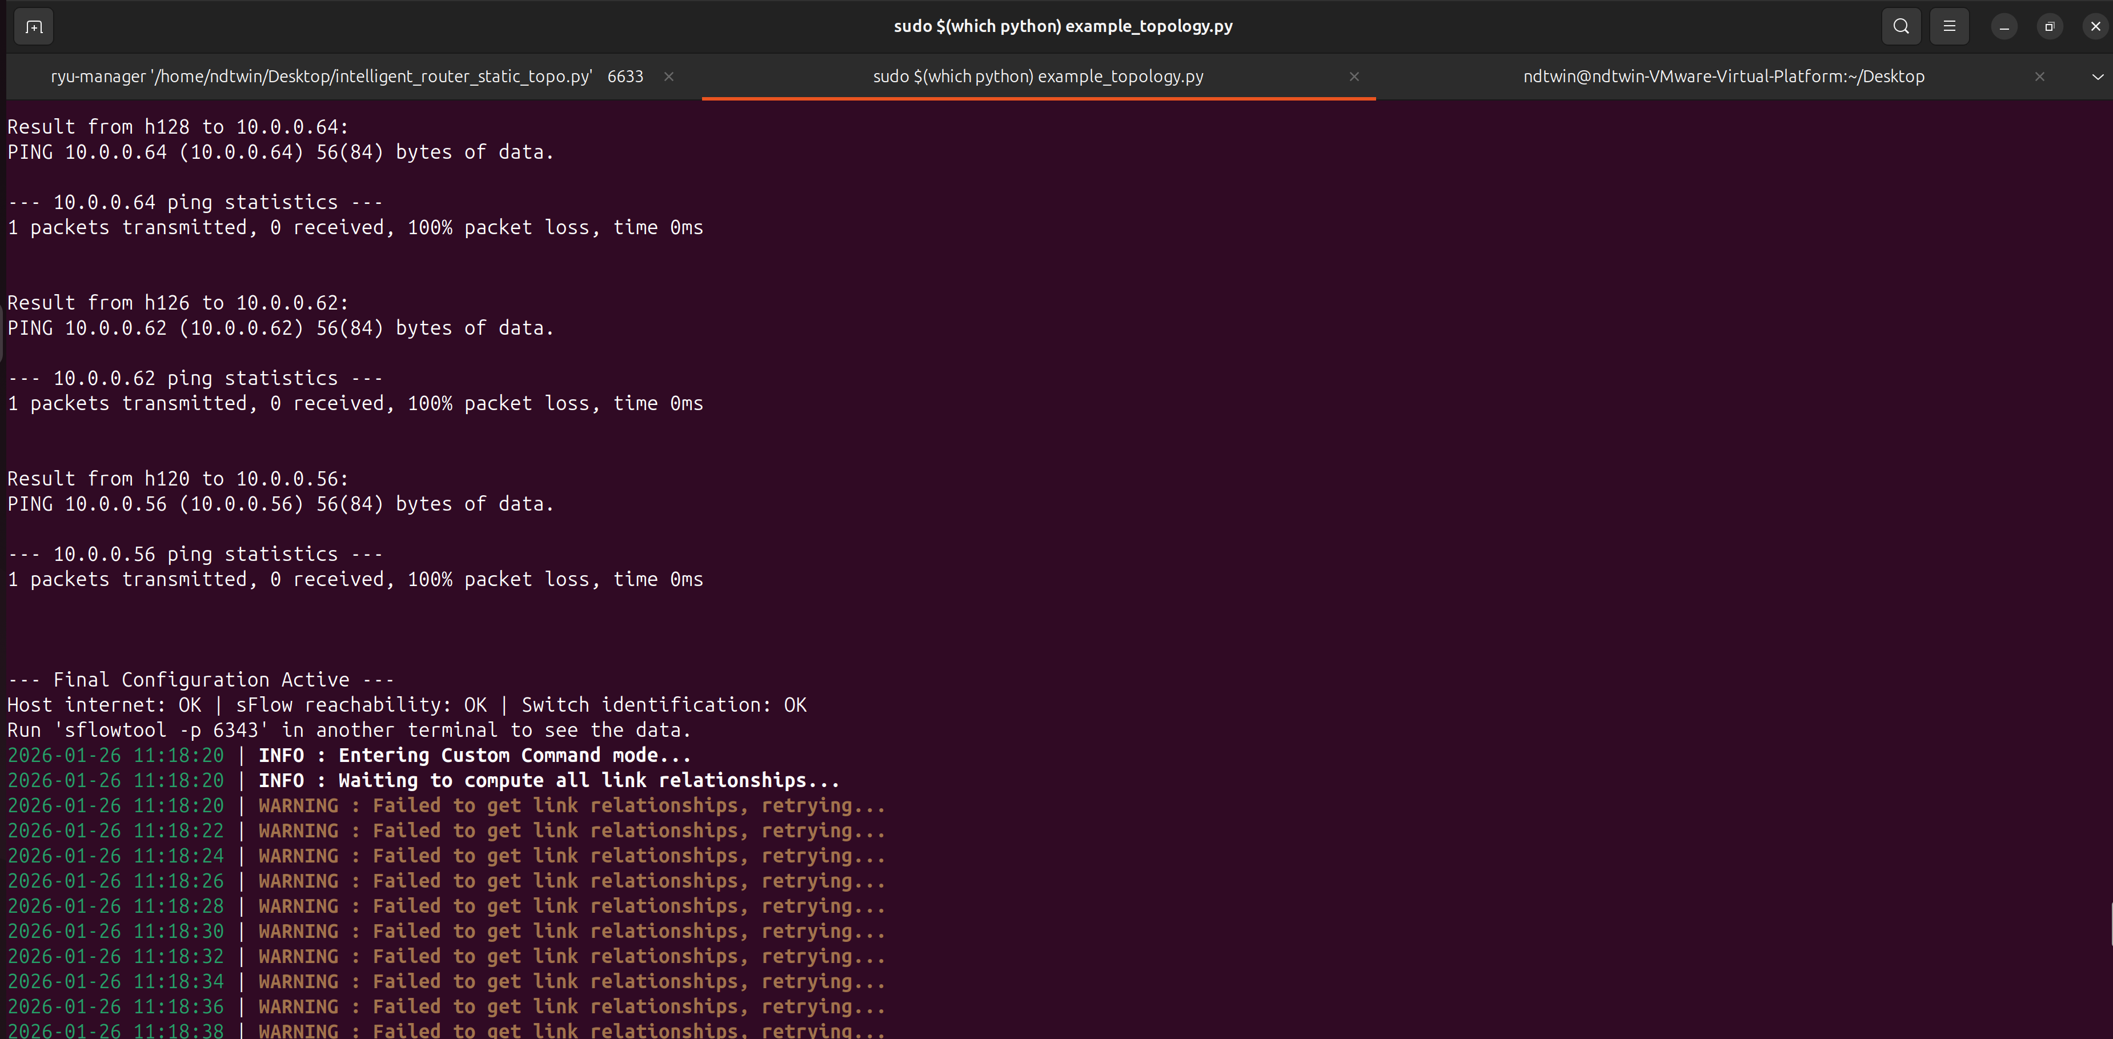Close the example_topology.py tab
This screenshot has width=2113, height=1039.
pos(1354,77)
